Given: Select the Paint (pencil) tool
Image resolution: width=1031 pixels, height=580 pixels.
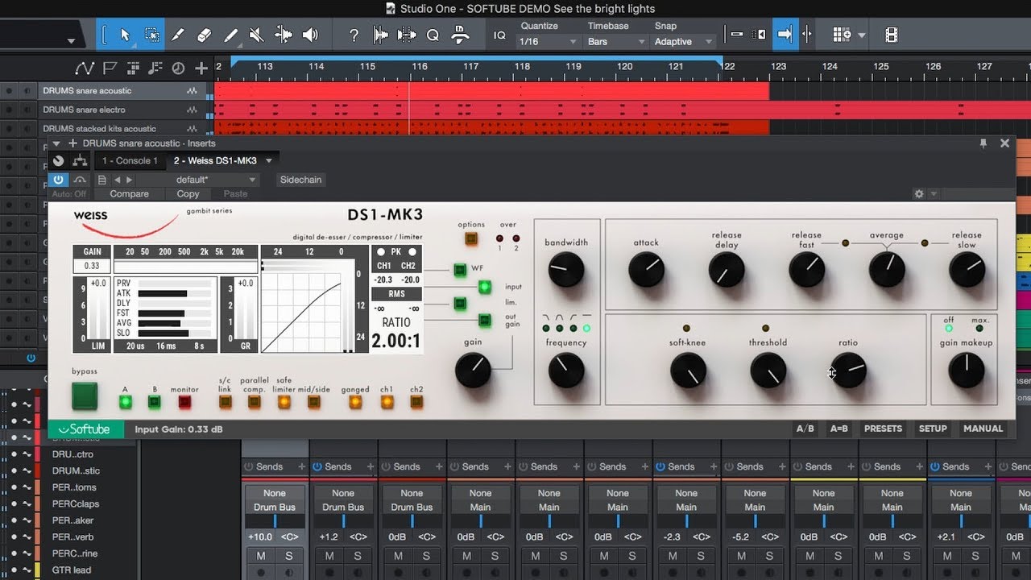Looking at the screenshot, I should (x=231, y=35).
